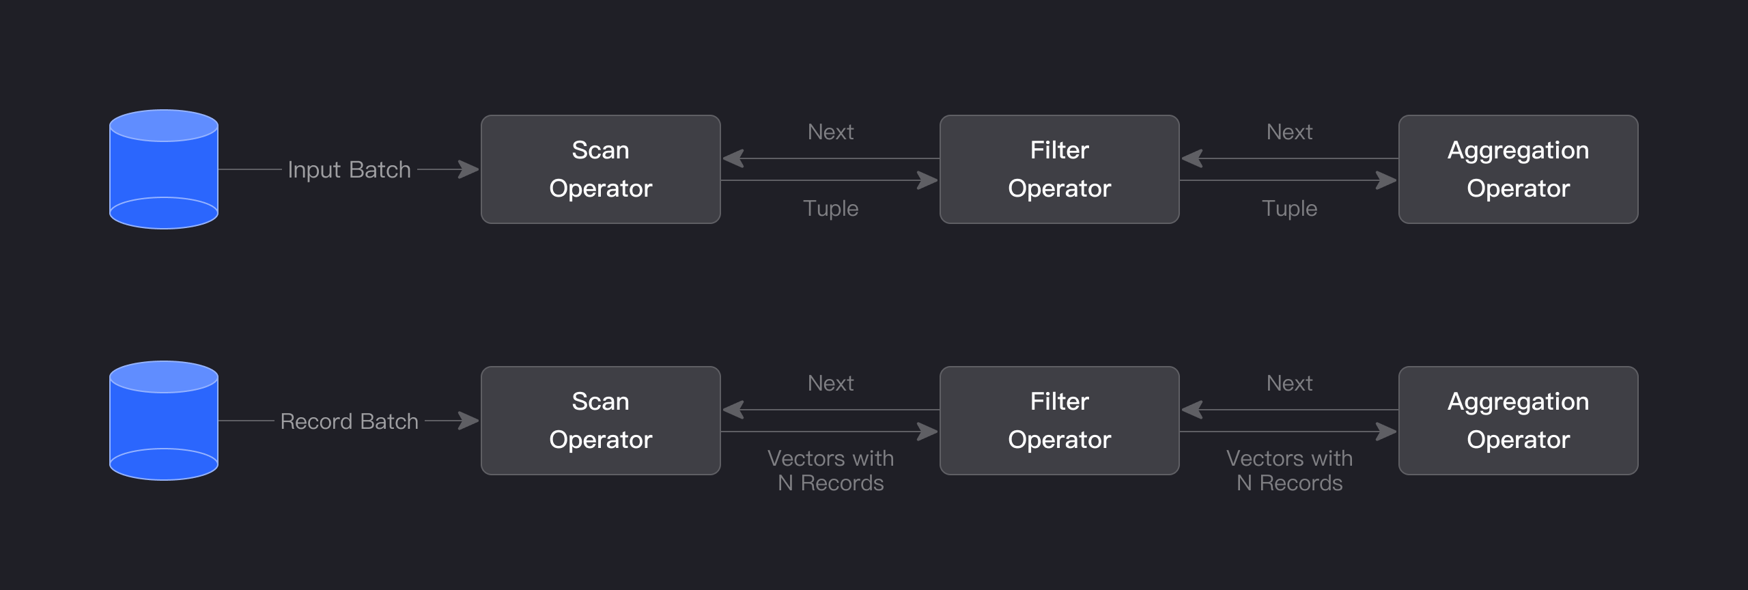This screenshot has width=1748, height=590.
Task: Click the database cylinder feeding Input Batch
Action: click(x=164, y=169)
